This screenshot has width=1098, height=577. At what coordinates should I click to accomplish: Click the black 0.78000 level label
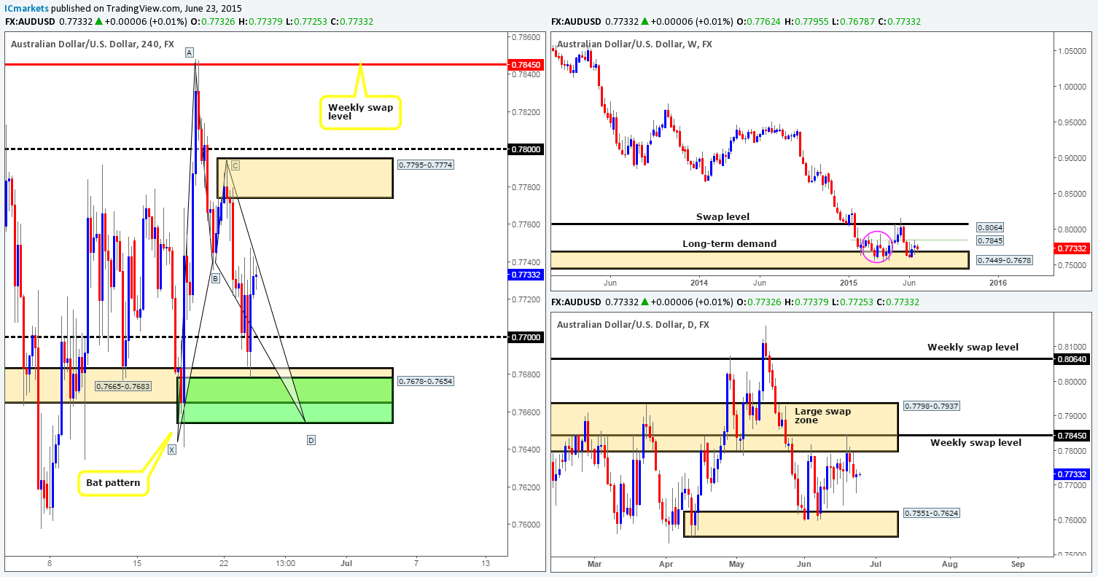[x=526, y=149]
